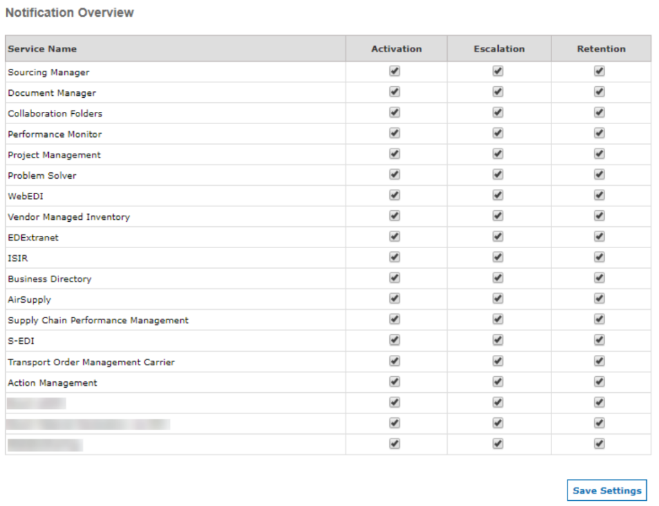
Task: Uncheck Retention for Project Management
Action: pos(599,154)
